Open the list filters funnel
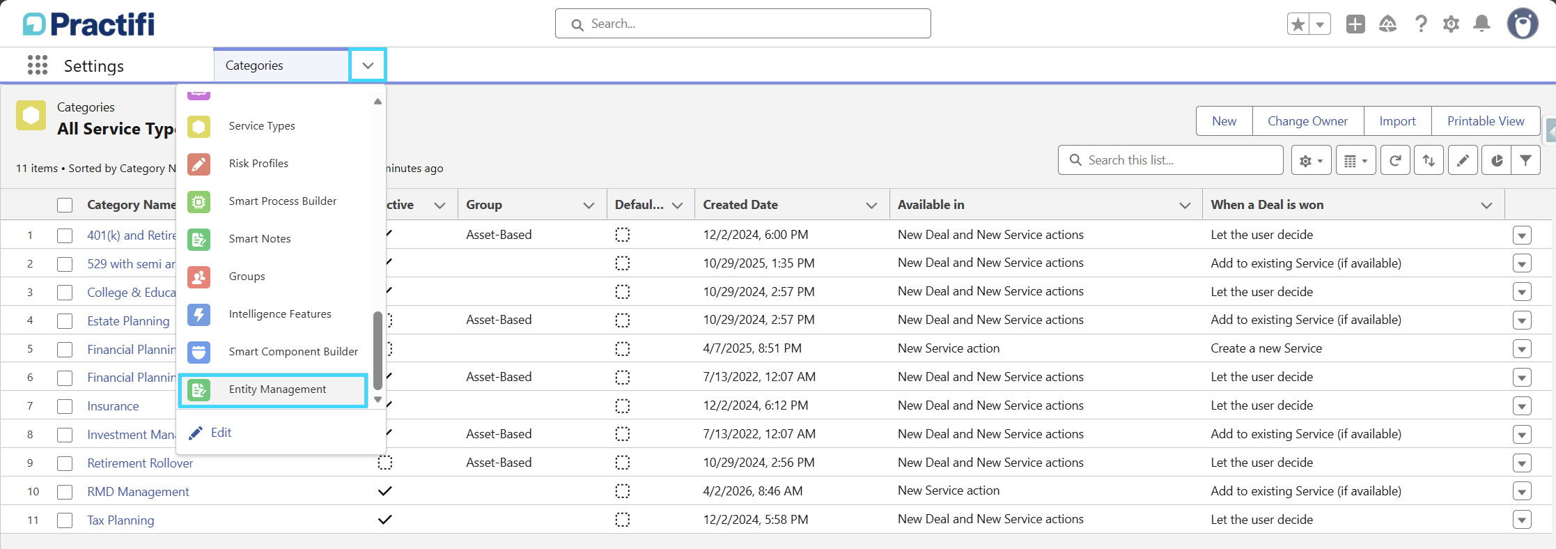Viewport: 1556px width, 549px height. [x=1525, y=160]
